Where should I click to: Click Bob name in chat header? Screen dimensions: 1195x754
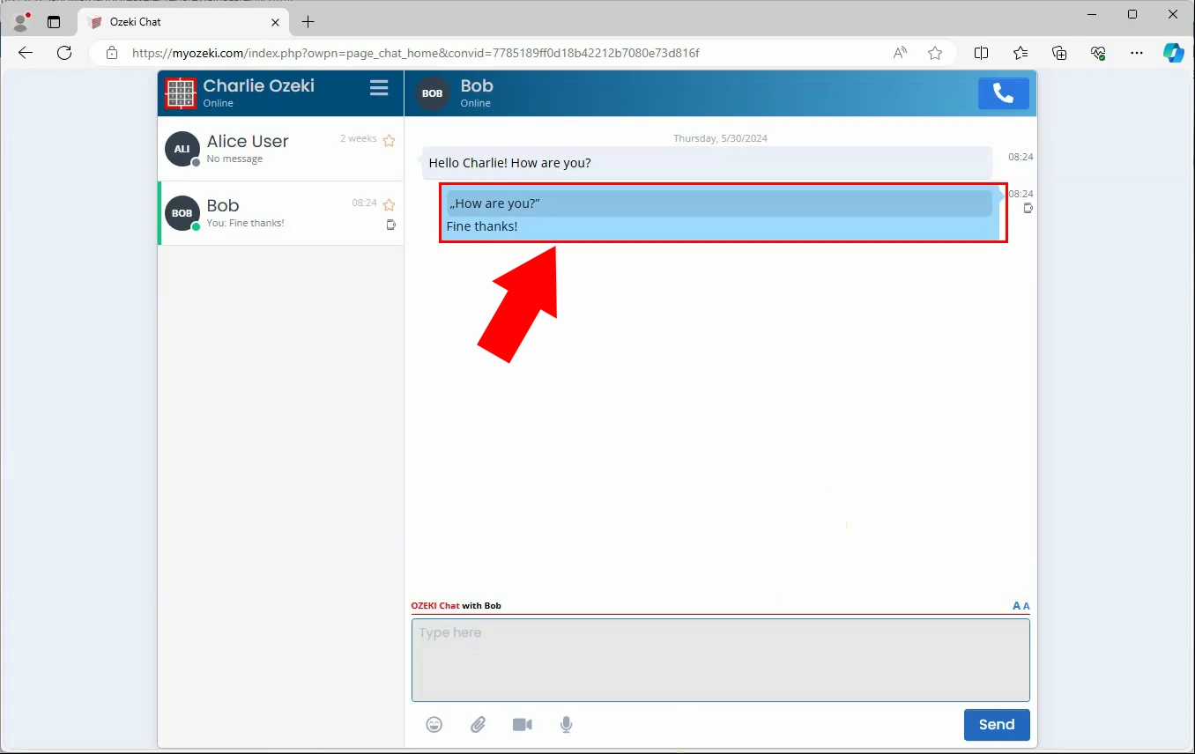pos(477,85)
